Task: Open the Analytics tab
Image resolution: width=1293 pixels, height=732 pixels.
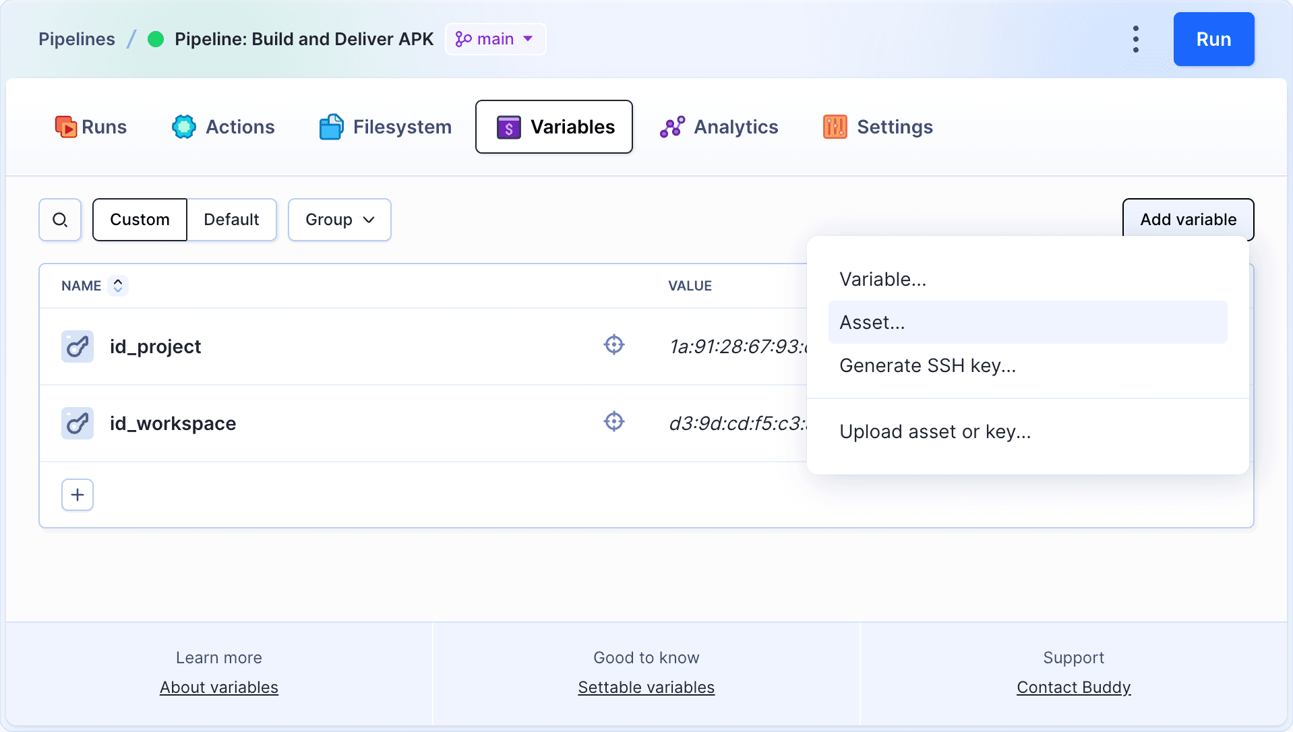Action: 719,127
